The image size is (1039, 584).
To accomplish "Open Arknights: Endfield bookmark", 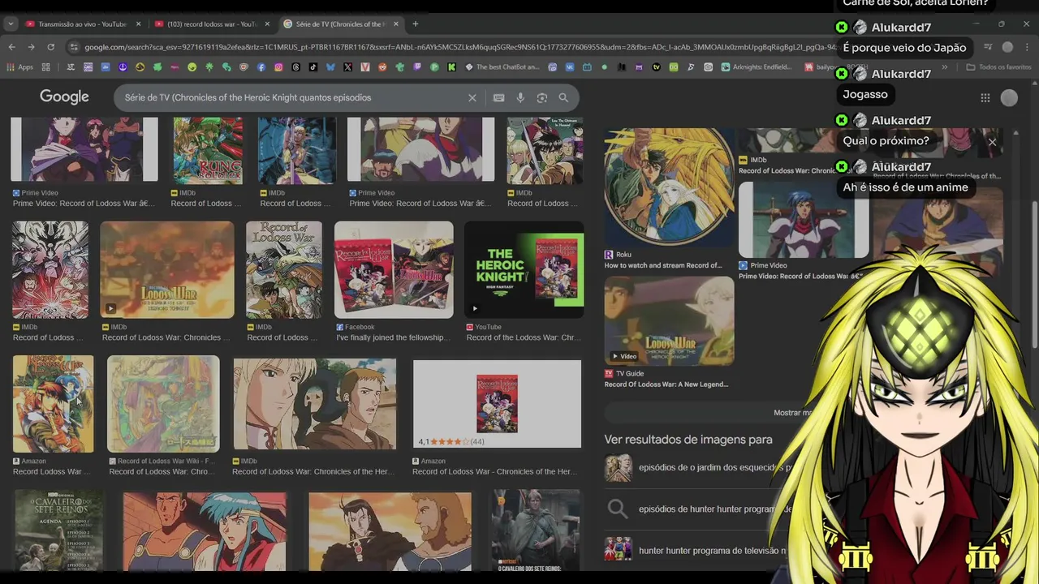I will (757, 67).
